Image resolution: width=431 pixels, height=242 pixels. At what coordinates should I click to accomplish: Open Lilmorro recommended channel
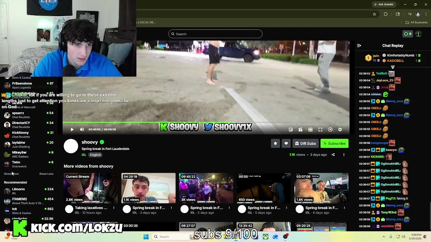pos(29,191)
